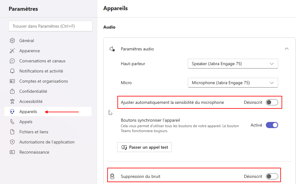
Task: Click the Général gear icon
Action: pyautogui.click(x=12, y=41)
